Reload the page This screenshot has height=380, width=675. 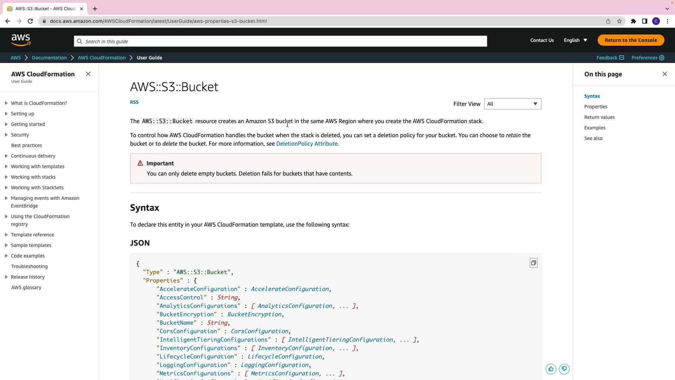click(30, 21)
